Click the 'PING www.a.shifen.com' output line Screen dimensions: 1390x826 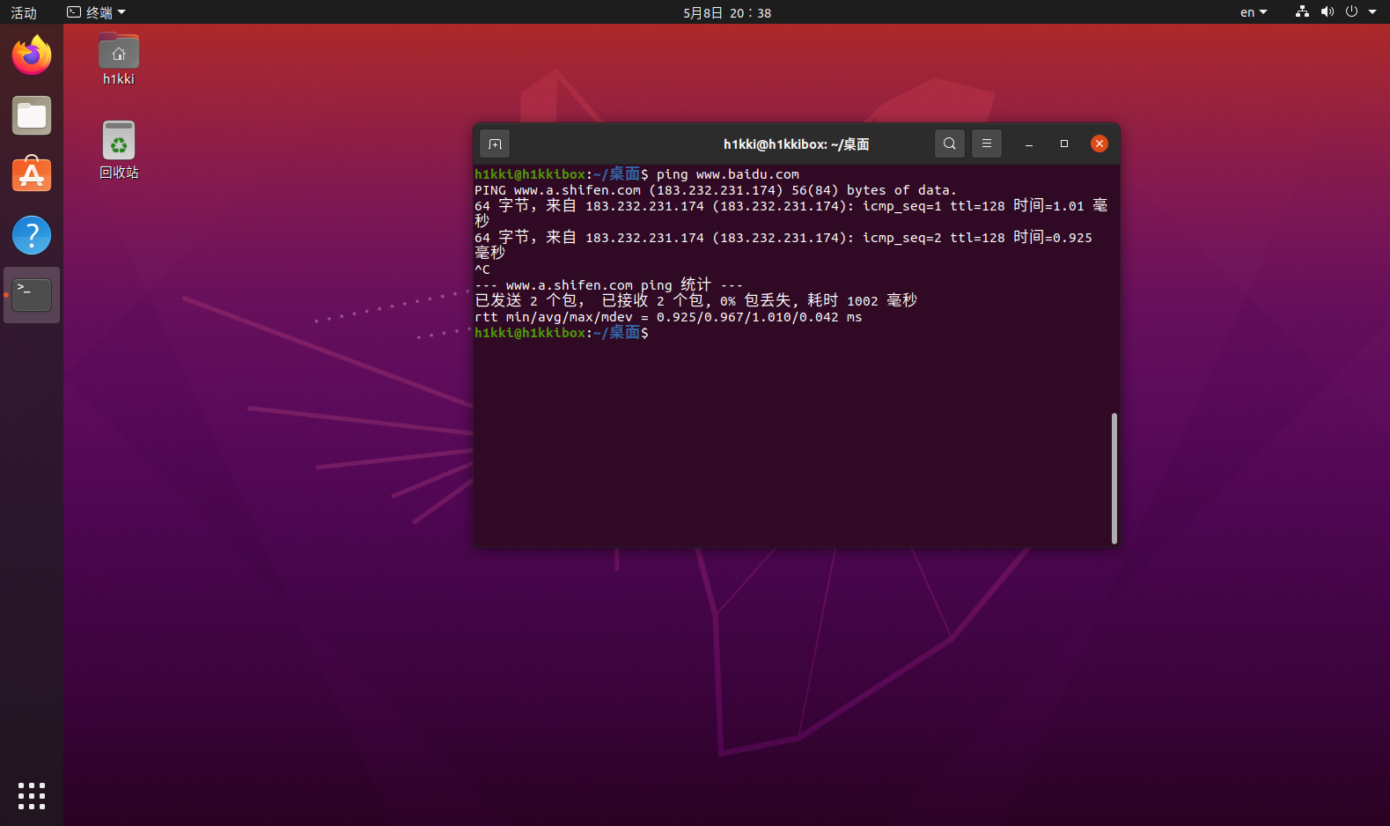point(715,190)
